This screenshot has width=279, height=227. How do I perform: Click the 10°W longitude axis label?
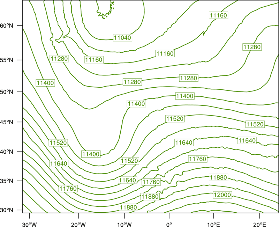[125, 224]
